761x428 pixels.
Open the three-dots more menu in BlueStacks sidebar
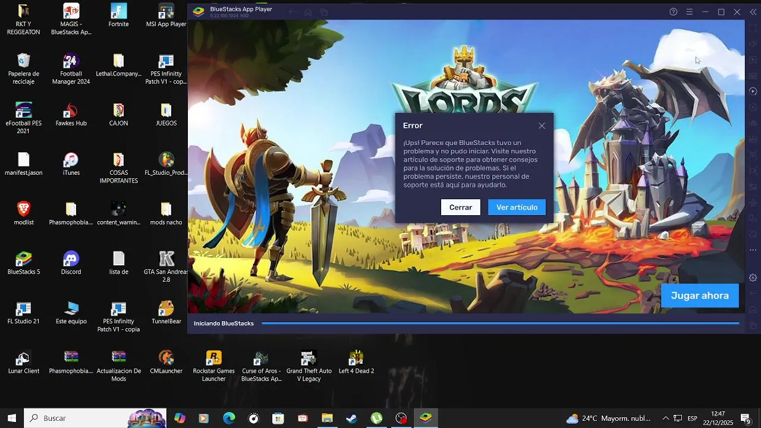point(753,250)
